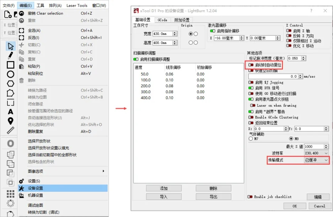The height and width of the screenshot is (217, 333).
Task: Select the M8 air assist radio button
Action: tap(291, 139)
